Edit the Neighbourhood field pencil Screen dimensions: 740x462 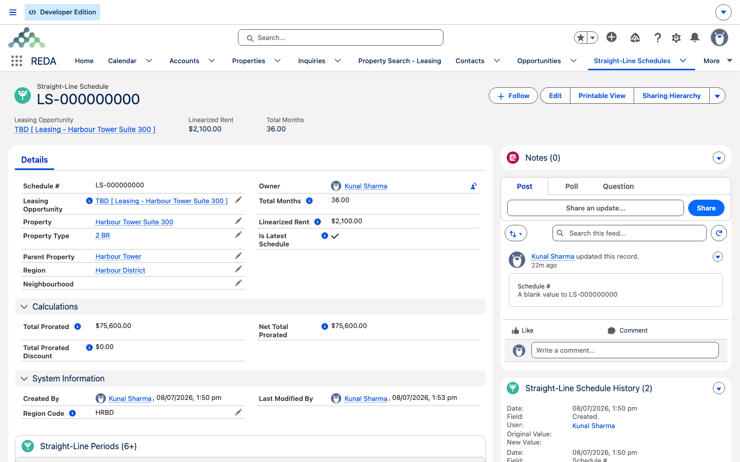(x=238, y=283)
